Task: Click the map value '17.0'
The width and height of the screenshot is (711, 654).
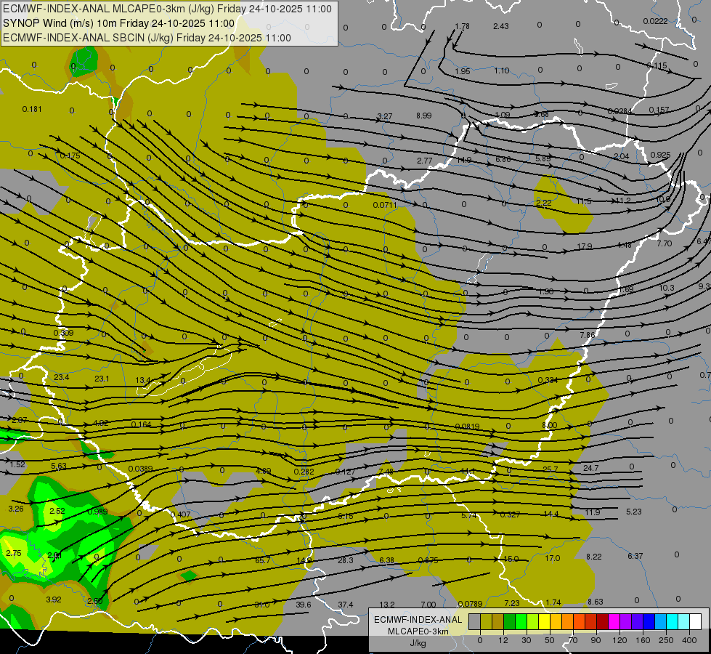Action: [552, 558]
